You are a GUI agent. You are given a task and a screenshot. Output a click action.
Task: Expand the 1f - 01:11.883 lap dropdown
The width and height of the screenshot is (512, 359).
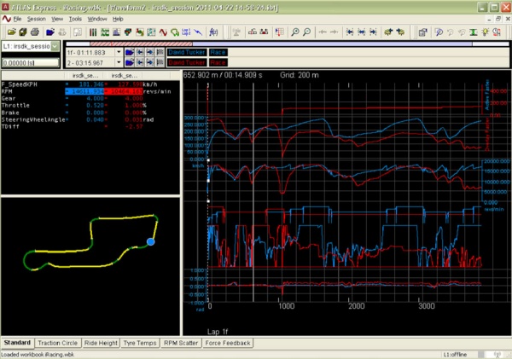[118, 53]
